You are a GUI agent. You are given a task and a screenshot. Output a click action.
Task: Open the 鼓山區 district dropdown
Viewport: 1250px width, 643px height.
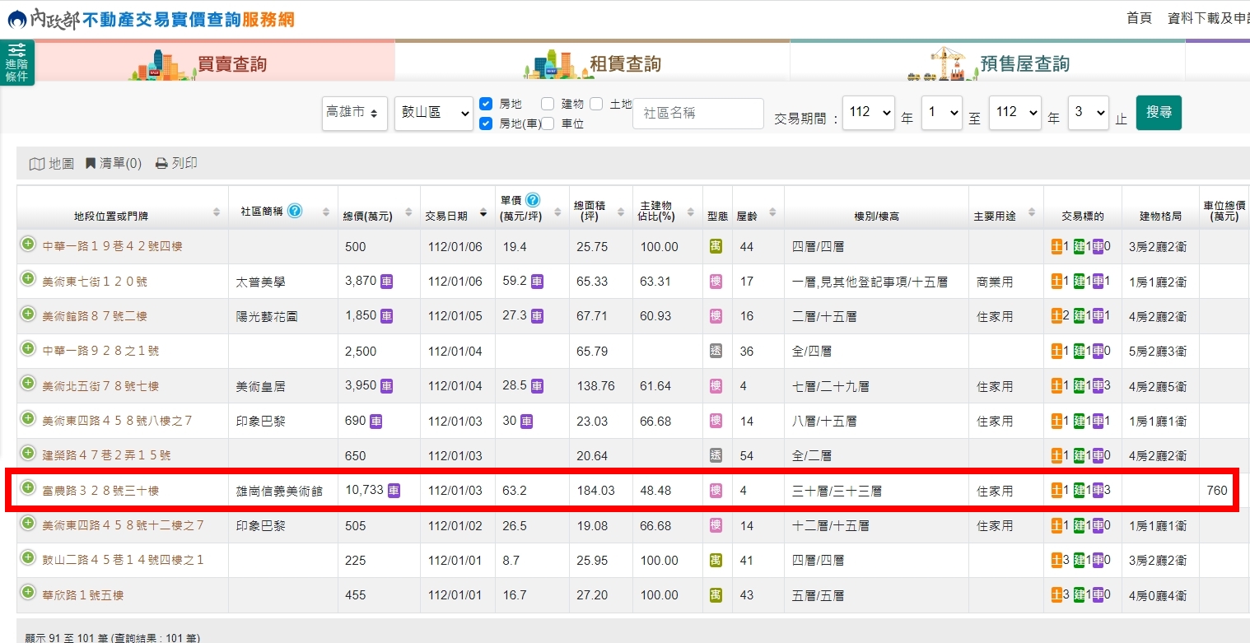pos(434,113)
